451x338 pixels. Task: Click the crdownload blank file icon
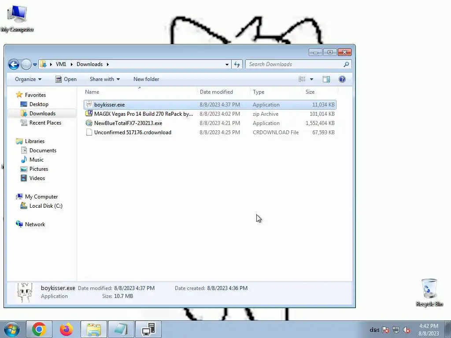[x=89, y=132]
